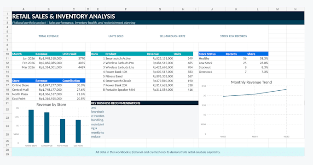The image size is (313, 165).
Task: Select the 'KEY BUSINESS RECOMMENDATIONS' header
Action: 145,103
